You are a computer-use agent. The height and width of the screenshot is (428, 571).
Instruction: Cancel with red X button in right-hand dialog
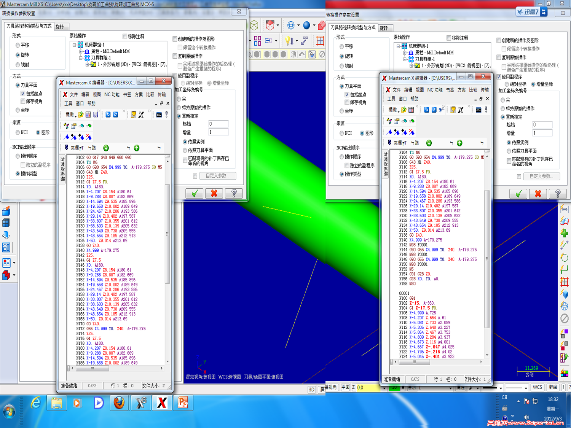(538, 194)
